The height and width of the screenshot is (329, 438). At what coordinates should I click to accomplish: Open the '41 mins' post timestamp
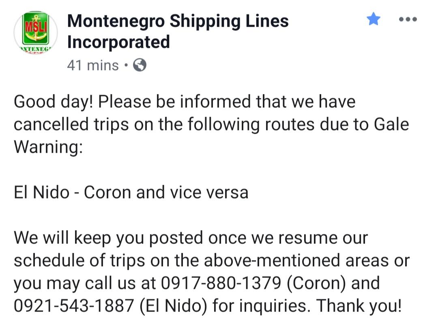point(93,65)
